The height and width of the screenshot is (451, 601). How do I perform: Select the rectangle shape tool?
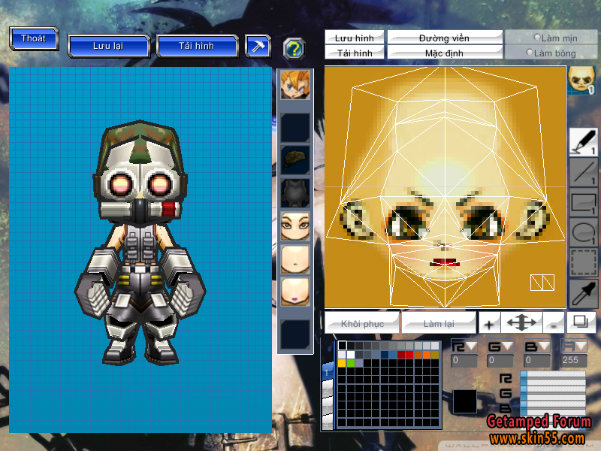pyautogui.click(x=583, y=202)
